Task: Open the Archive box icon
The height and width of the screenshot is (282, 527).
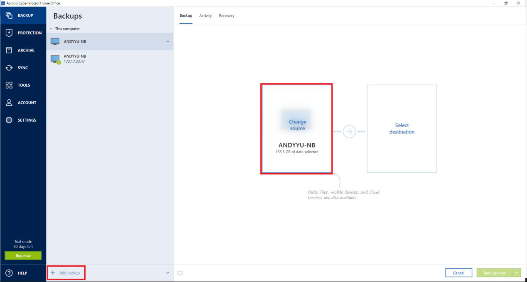Action: coord(9,50)
